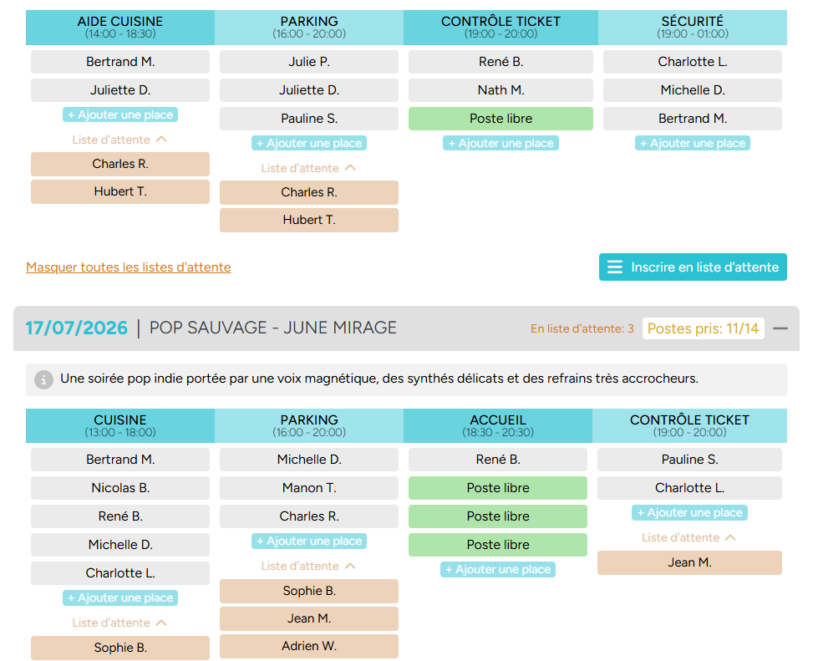Click En liste d'attente: 3 indicator

[x=582, y=328]
